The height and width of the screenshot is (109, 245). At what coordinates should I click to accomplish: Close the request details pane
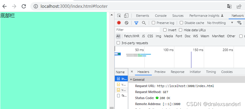132,71
